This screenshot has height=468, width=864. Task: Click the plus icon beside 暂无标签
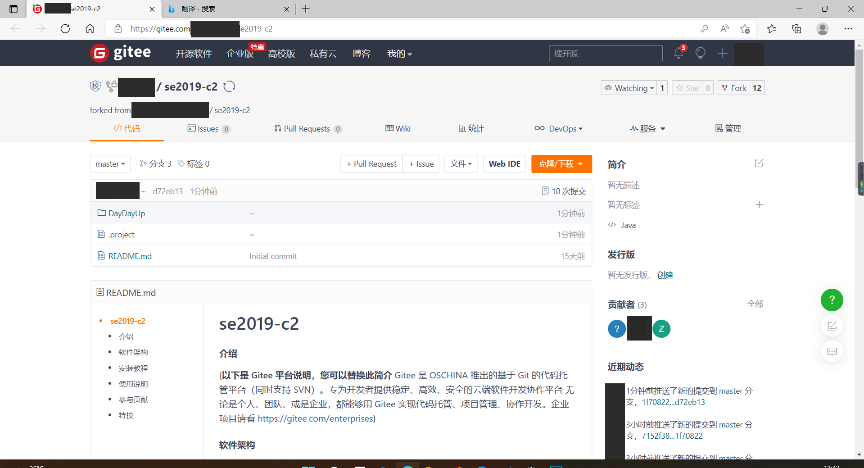click(759, 204)
